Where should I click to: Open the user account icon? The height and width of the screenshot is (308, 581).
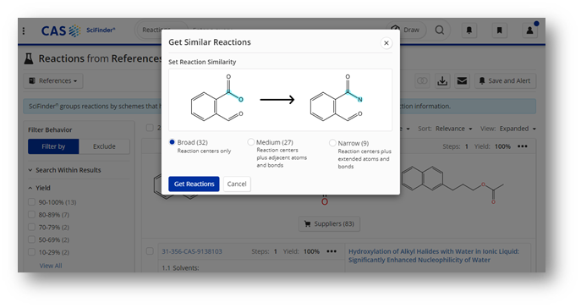530,30
